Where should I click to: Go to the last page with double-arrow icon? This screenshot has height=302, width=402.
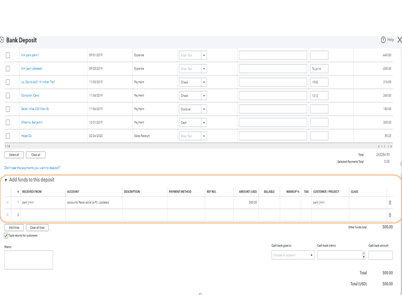tap(391, 146)
